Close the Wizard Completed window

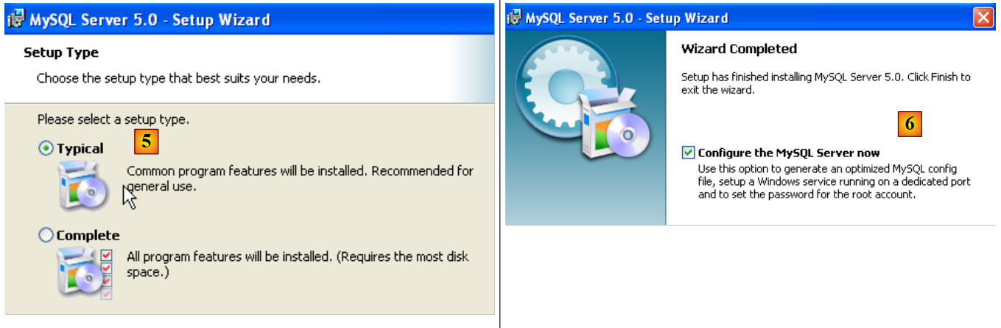click(x=983, y=18)
